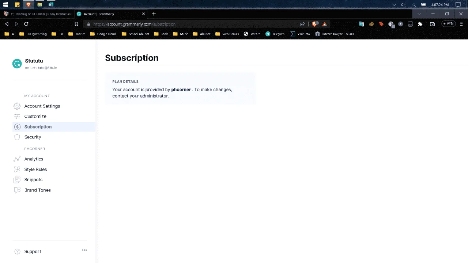Open the Google Cloud bookmarks folder

pos(103,34)
